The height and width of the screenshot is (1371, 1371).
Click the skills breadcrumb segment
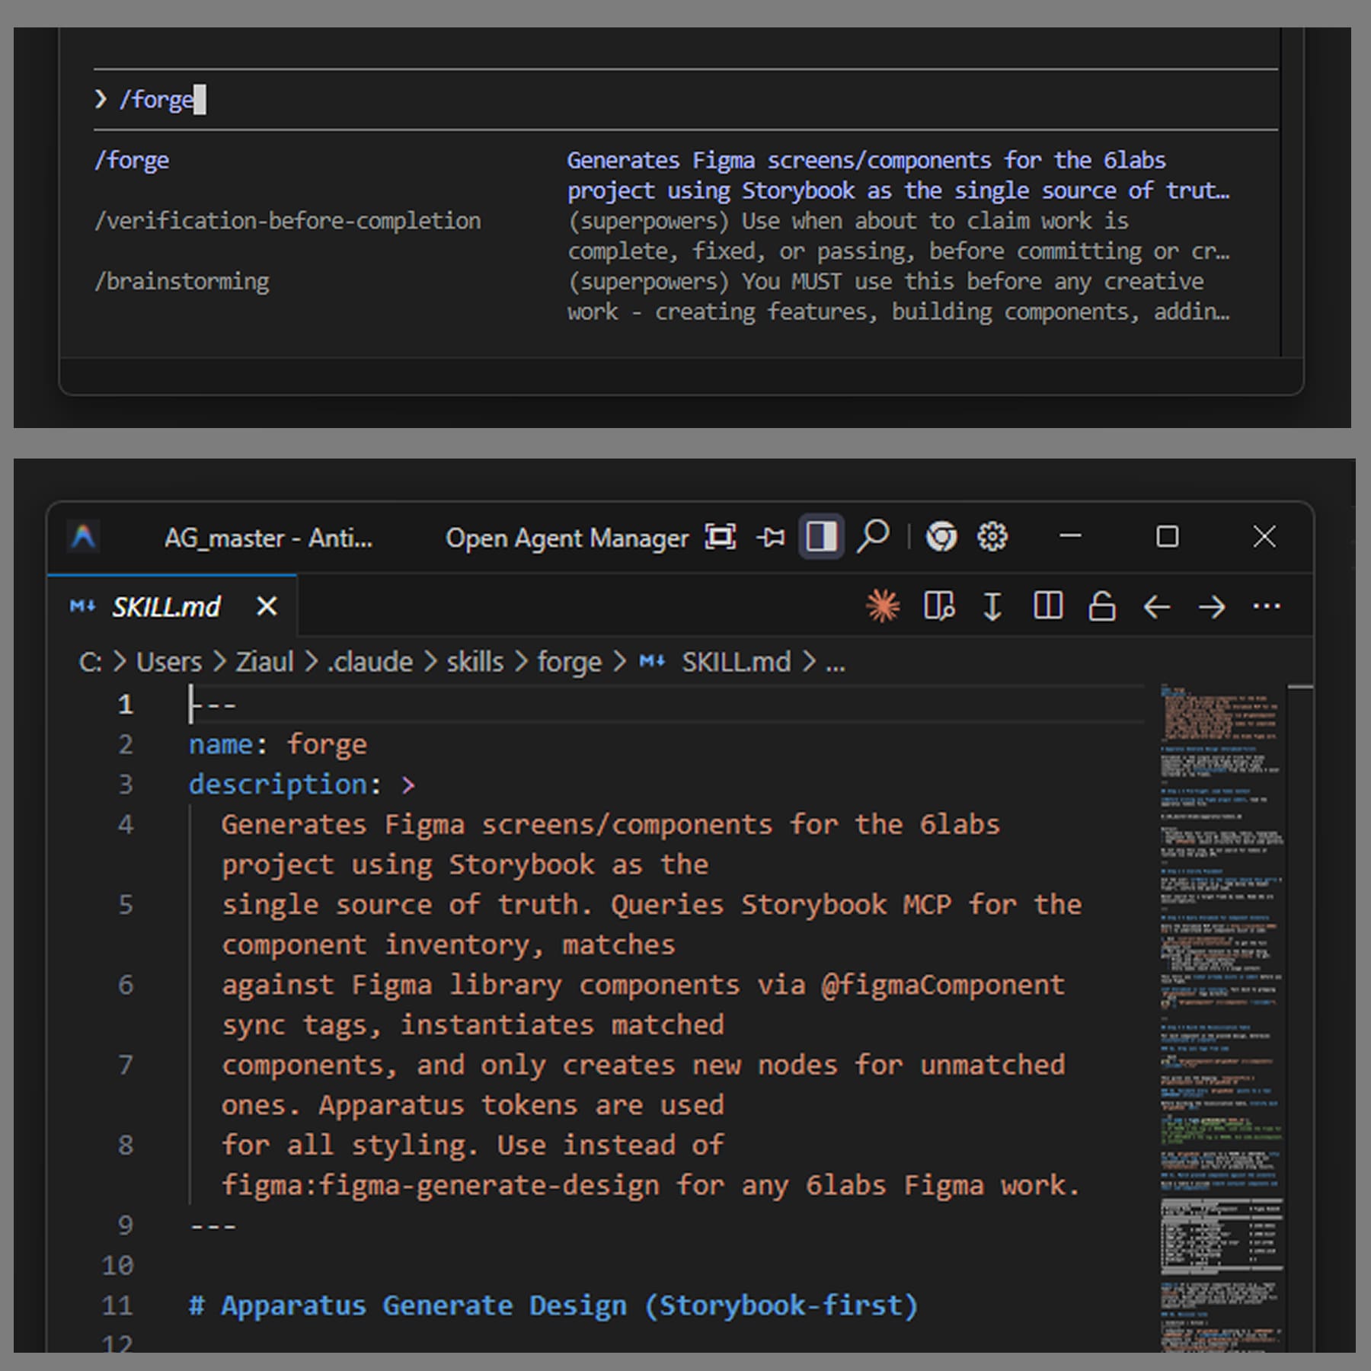tap(475, 662)
